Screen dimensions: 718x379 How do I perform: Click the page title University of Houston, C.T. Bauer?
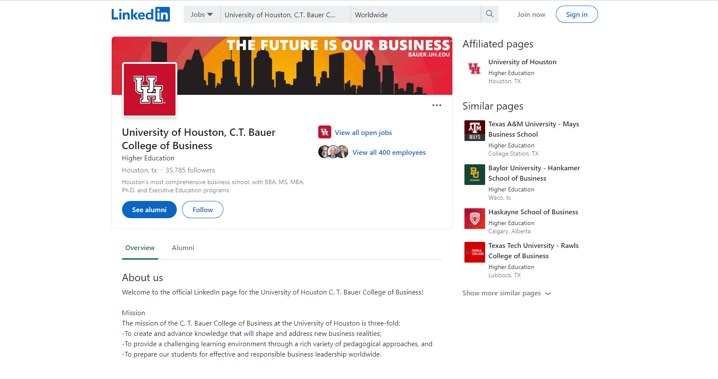[199, 139]
